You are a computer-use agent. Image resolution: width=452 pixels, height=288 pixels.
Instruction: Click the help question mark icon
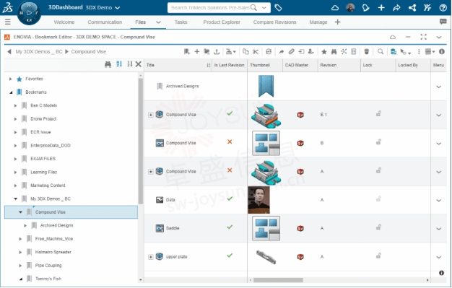tap(443, 8)
